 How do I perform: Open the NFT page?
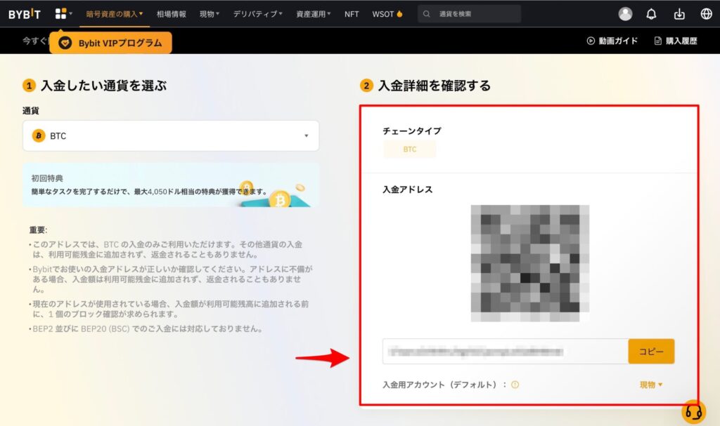(x=352, y=14)
